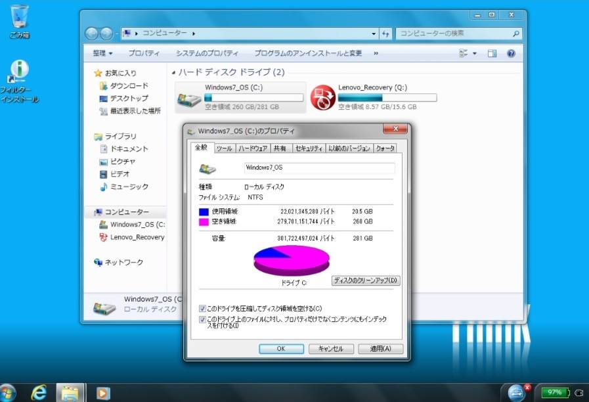
Task: Launch Windows Media Player from taskbar
Action: (102, 393)
